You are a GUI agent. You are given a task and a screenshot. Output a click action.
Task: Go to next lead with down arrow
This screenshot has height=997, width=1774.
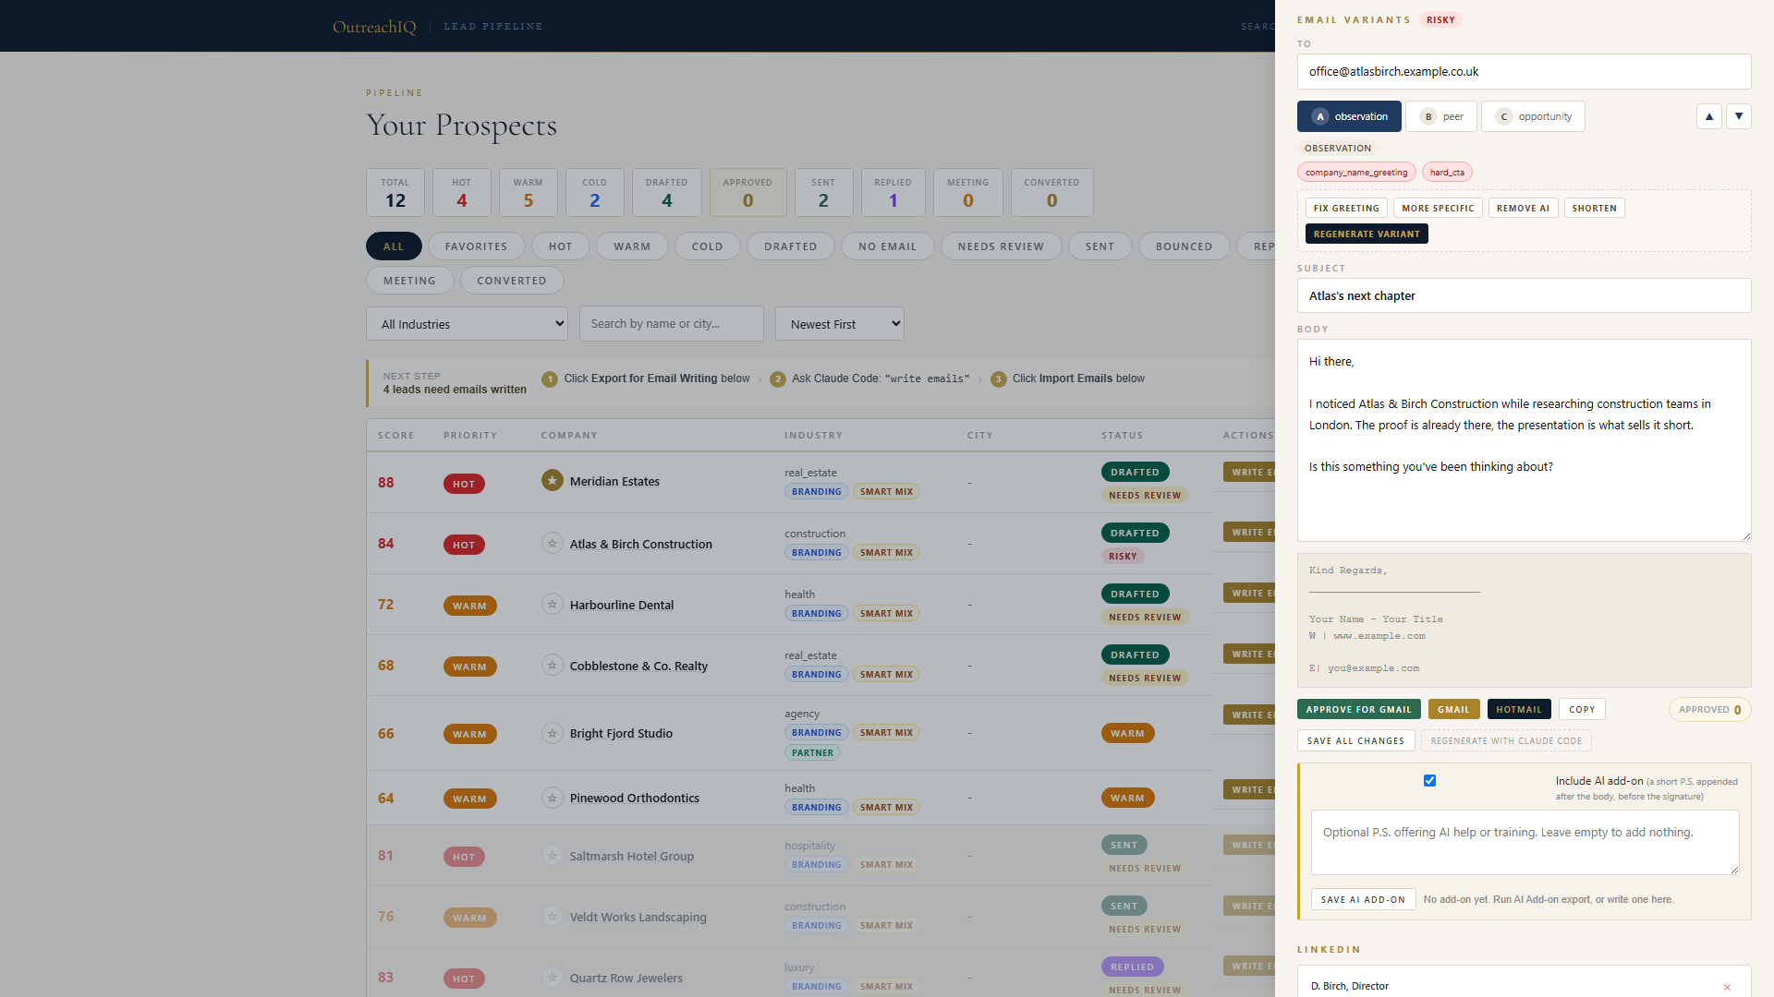[1739, 116]
